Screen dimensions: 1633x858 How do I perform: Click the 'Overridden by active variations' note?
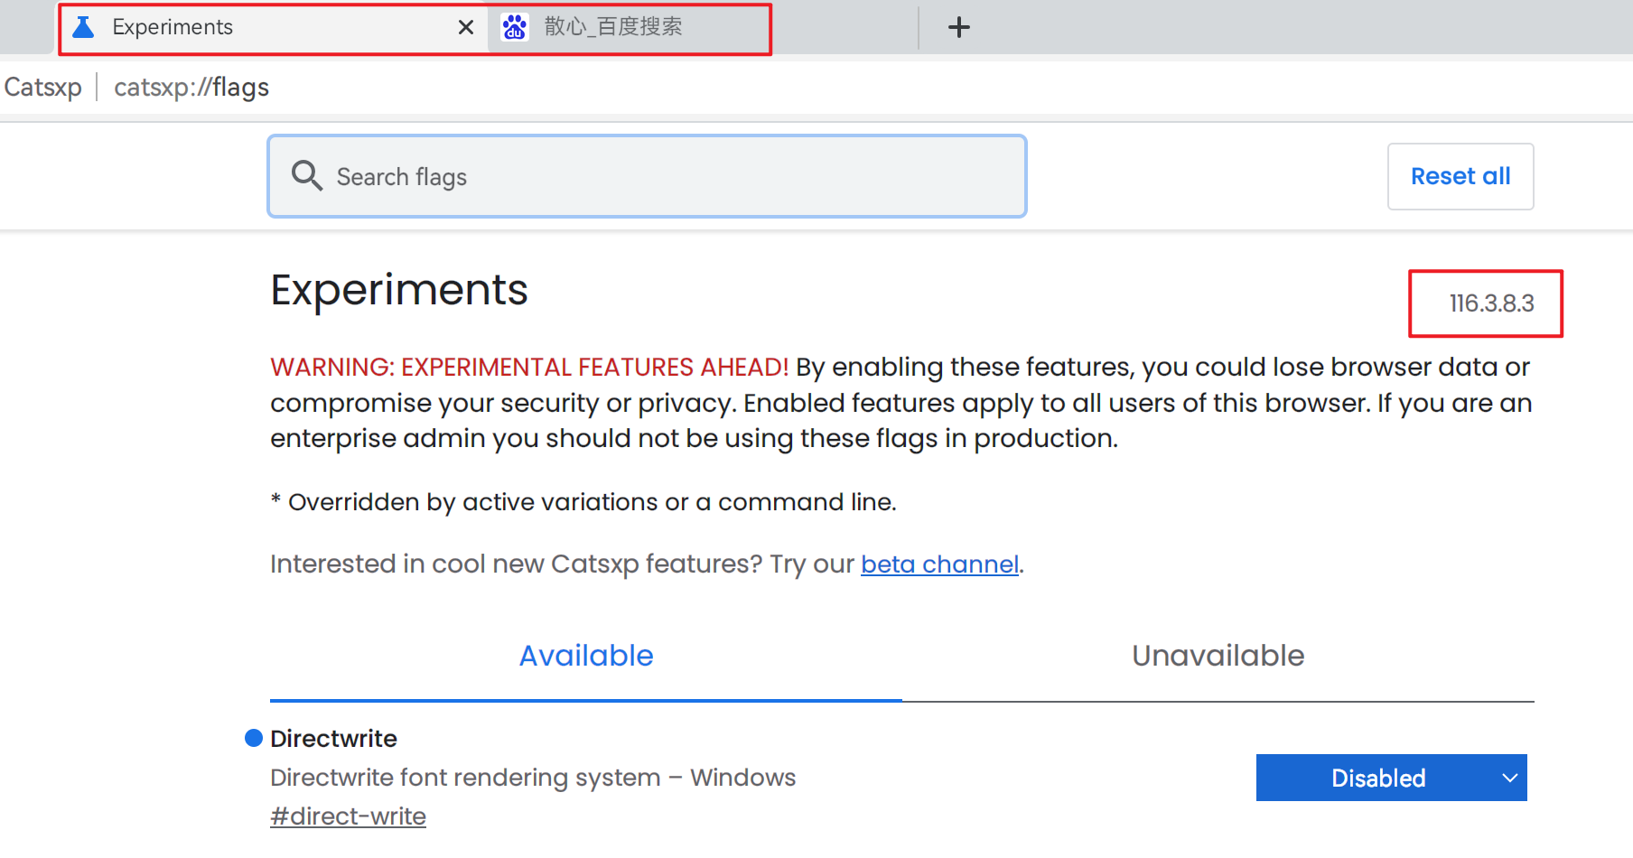pyautogui.click(x=583, y=502)
